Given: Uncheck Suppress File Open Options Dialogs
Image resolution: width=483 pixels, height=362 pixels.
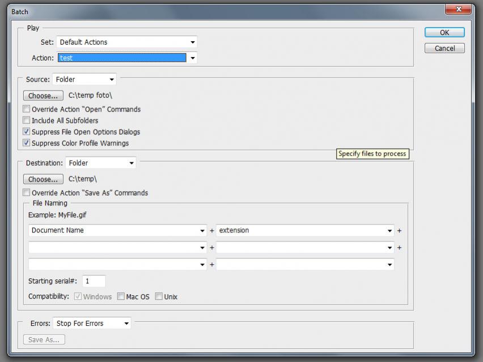Looking at the screenshot, I should tap(27, 132).
